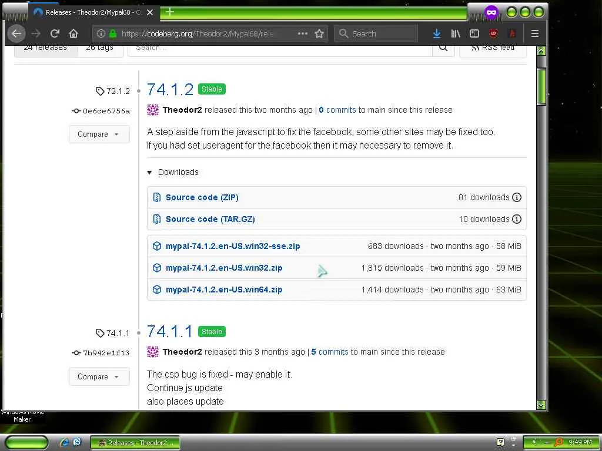Click the browser toolbar Search field
The image size is (602, 451).
tap(376, 33)
